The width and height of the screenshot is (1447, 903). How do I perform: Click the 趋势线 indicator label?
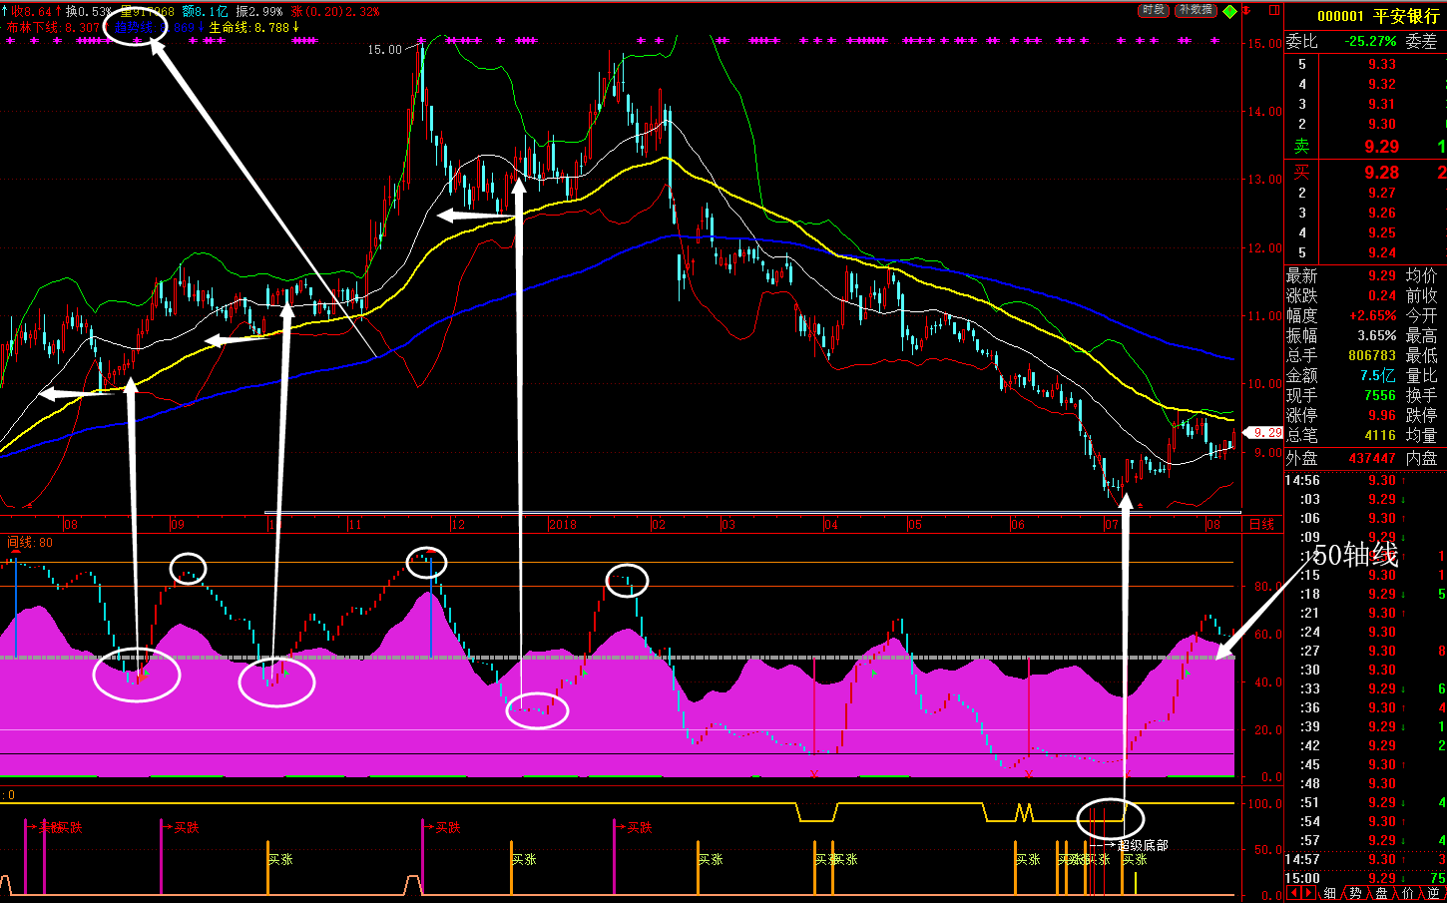pos(134,27)
